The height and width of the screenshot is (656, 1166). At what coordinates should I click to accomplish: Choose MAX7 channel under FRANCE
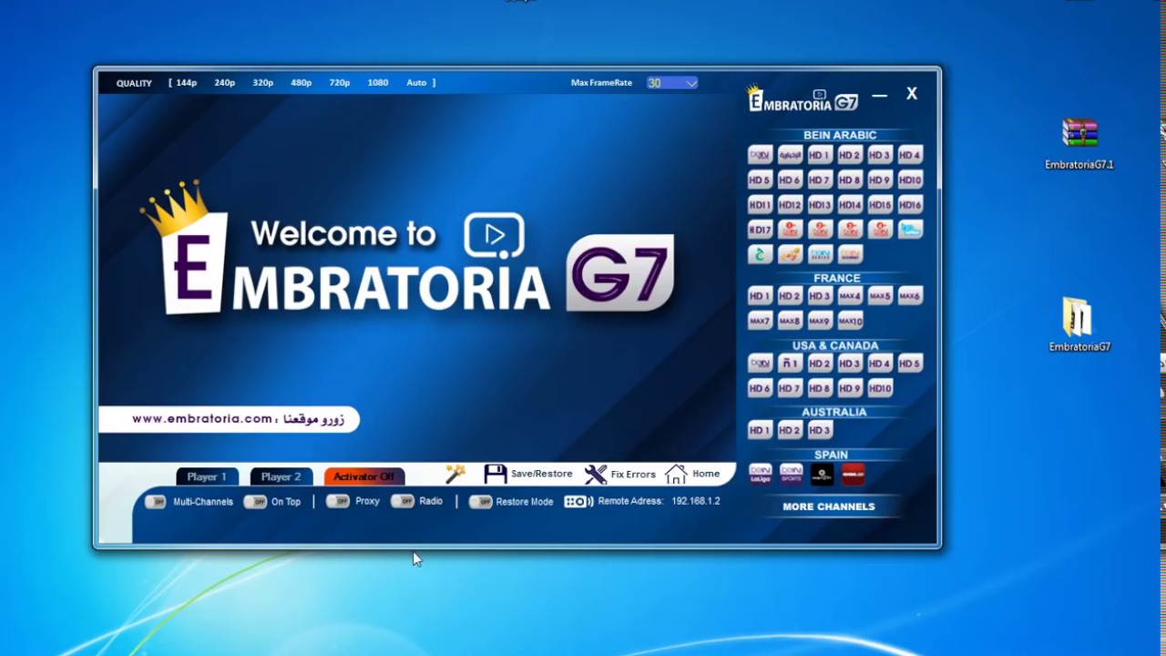pos(760,321)
